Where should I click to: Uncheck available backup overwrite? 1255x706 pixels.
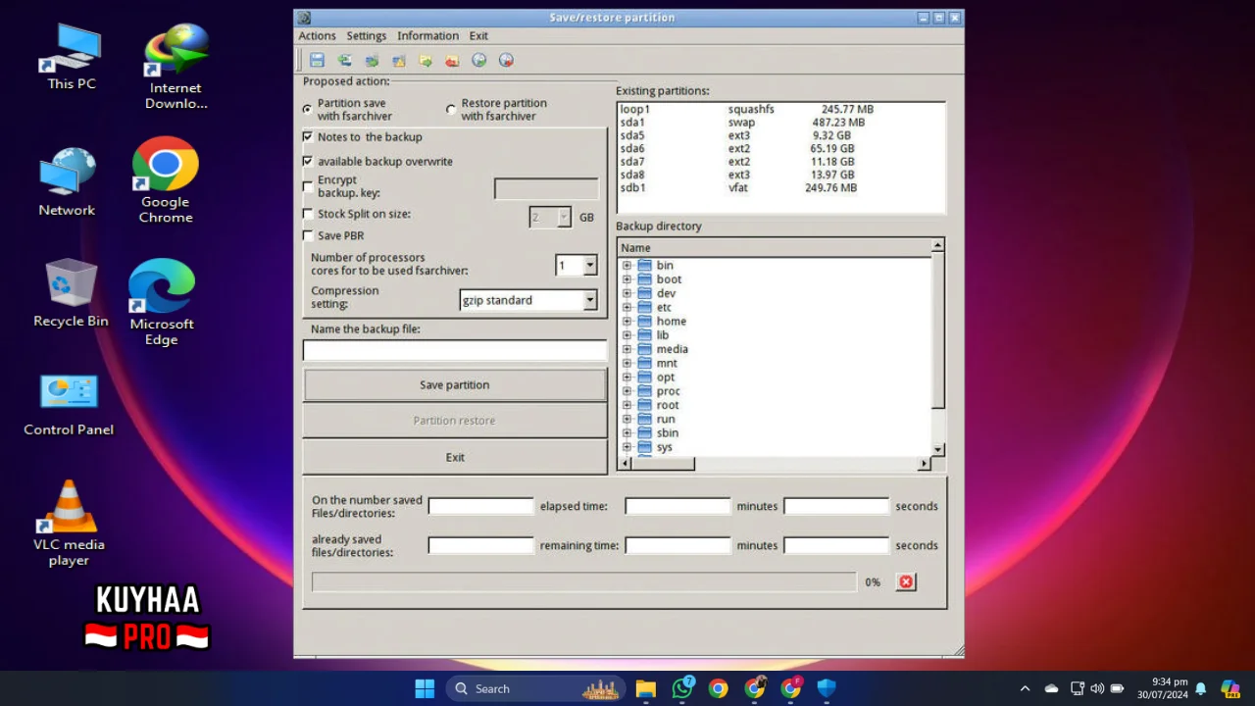308,161
